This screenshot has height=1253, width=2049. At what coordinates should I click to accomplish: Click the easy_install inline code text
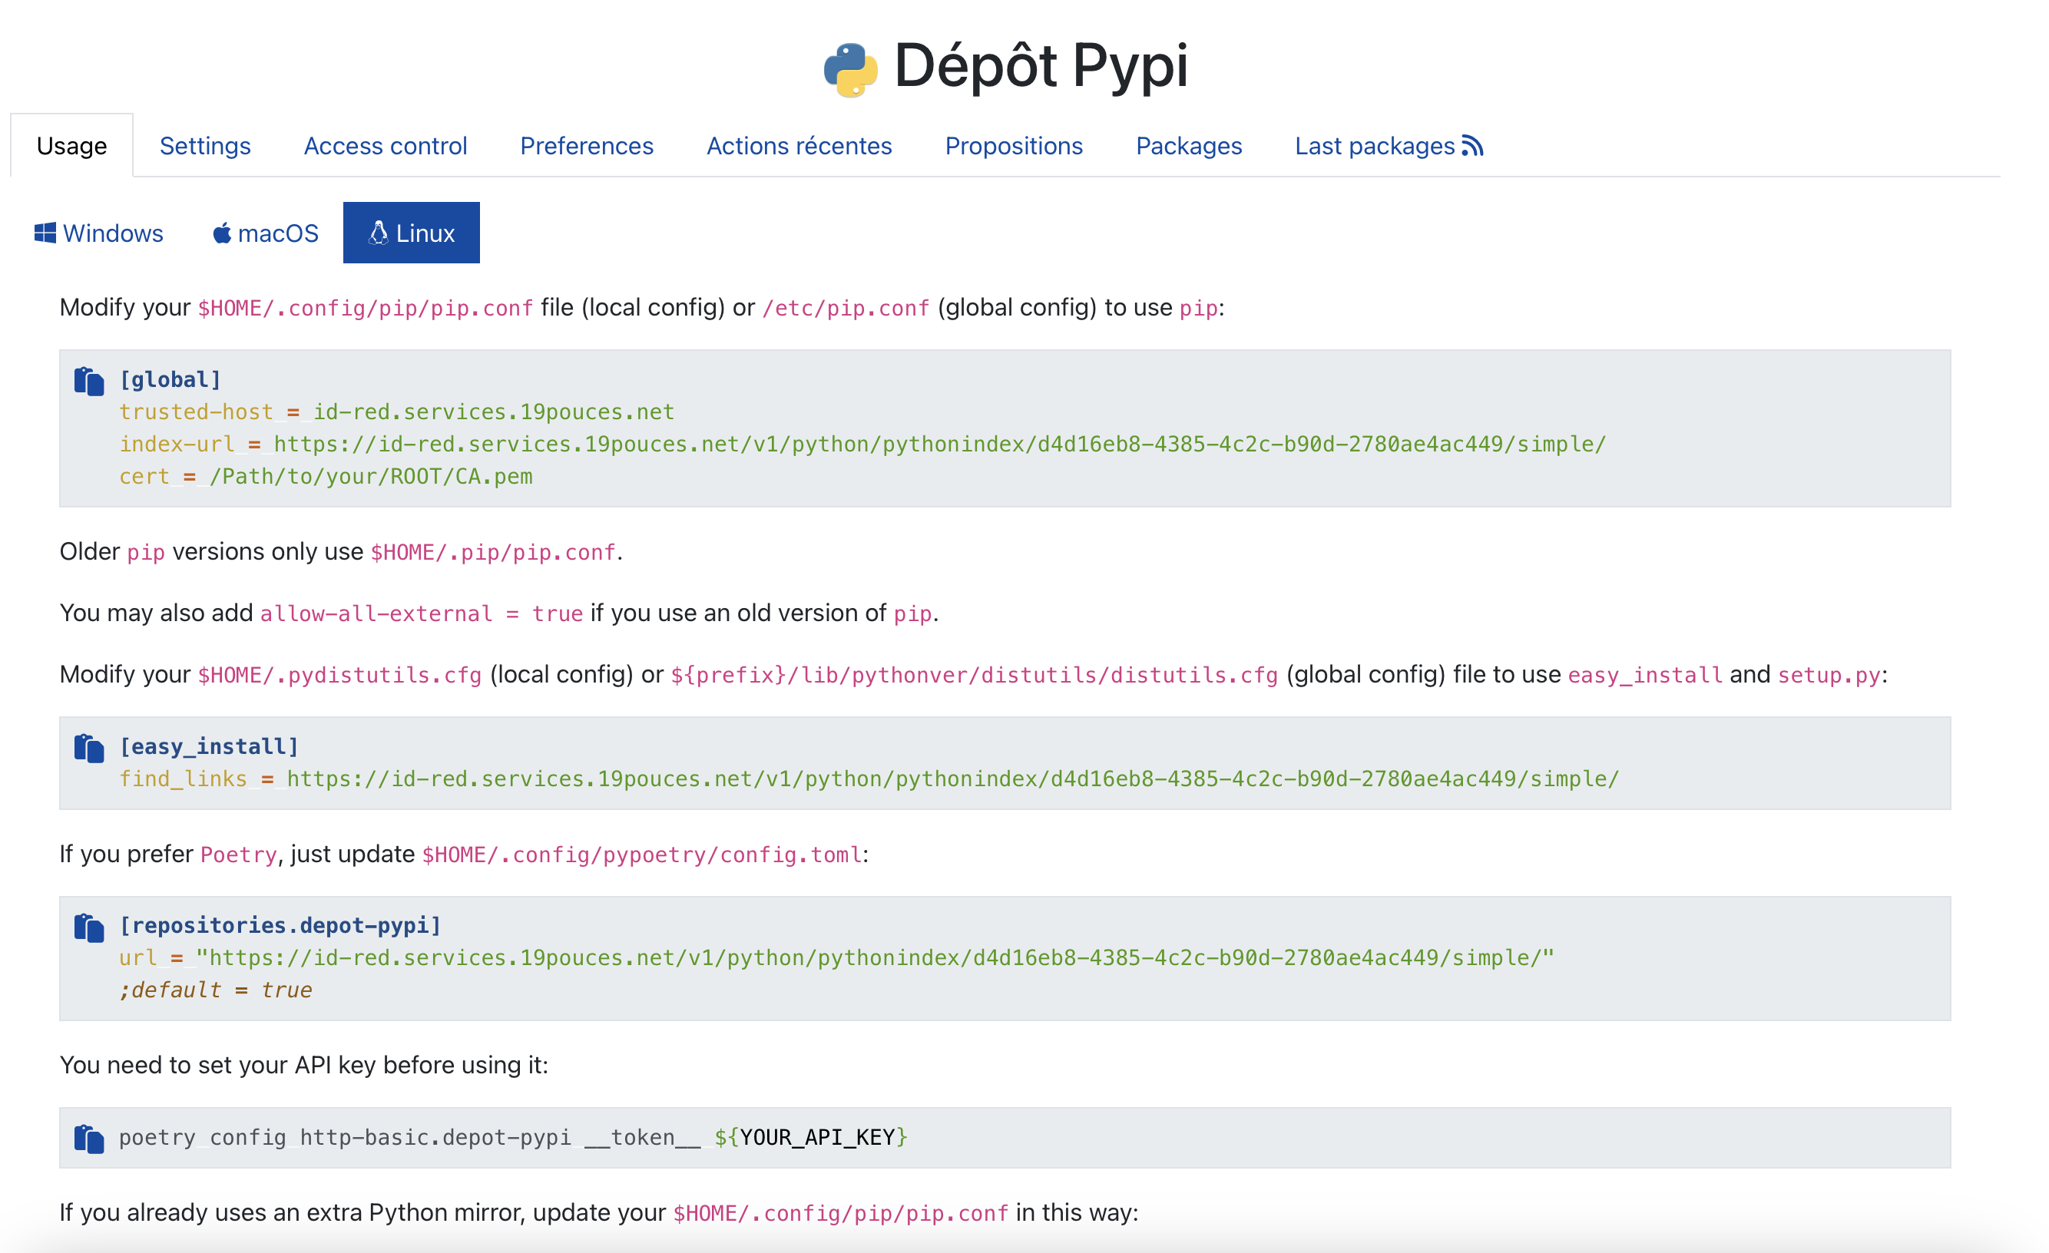[1645, 675]
